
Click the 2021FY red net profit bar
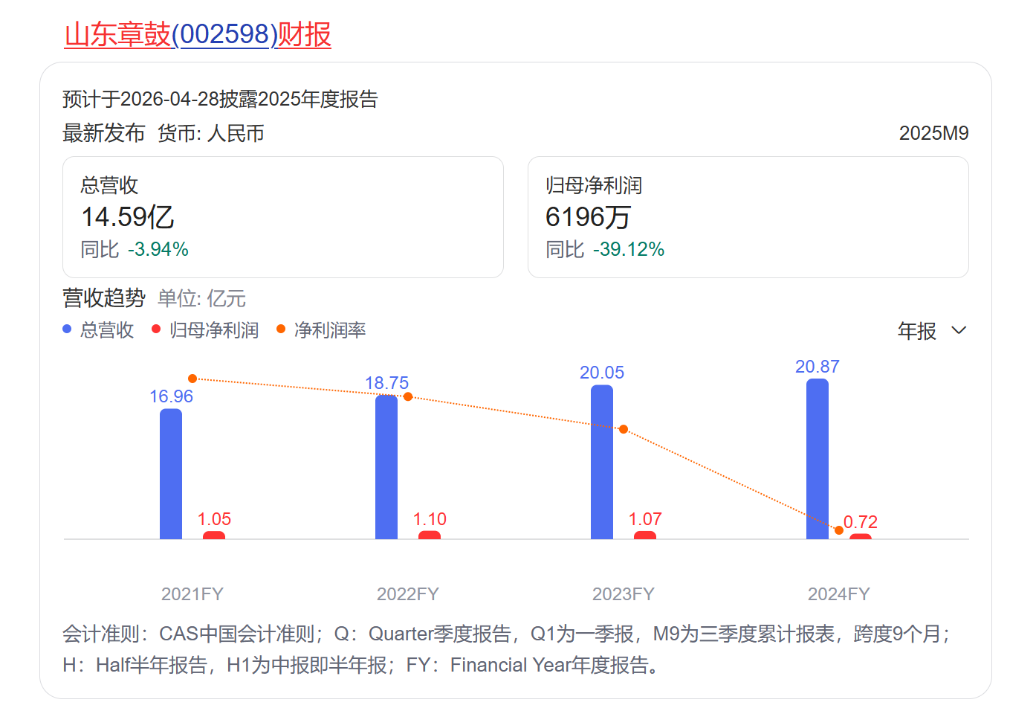(214, 535)
